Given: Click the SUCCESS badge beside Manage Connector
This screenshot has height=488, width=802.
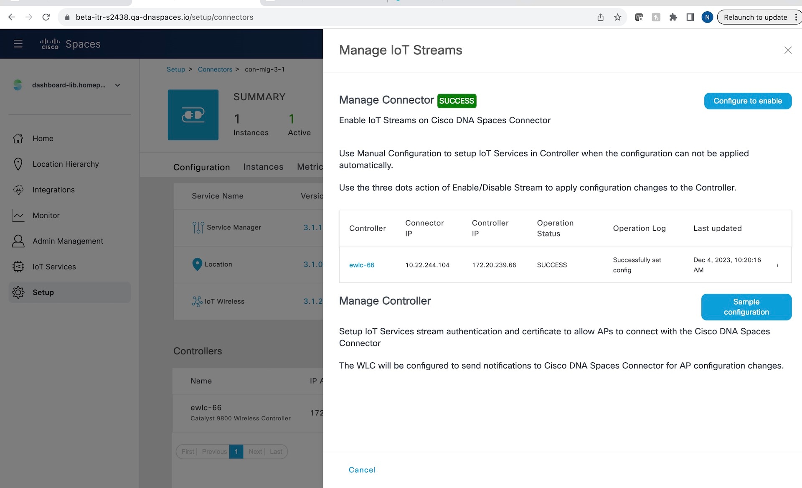Looking at the screenshot, I should 457,101.
